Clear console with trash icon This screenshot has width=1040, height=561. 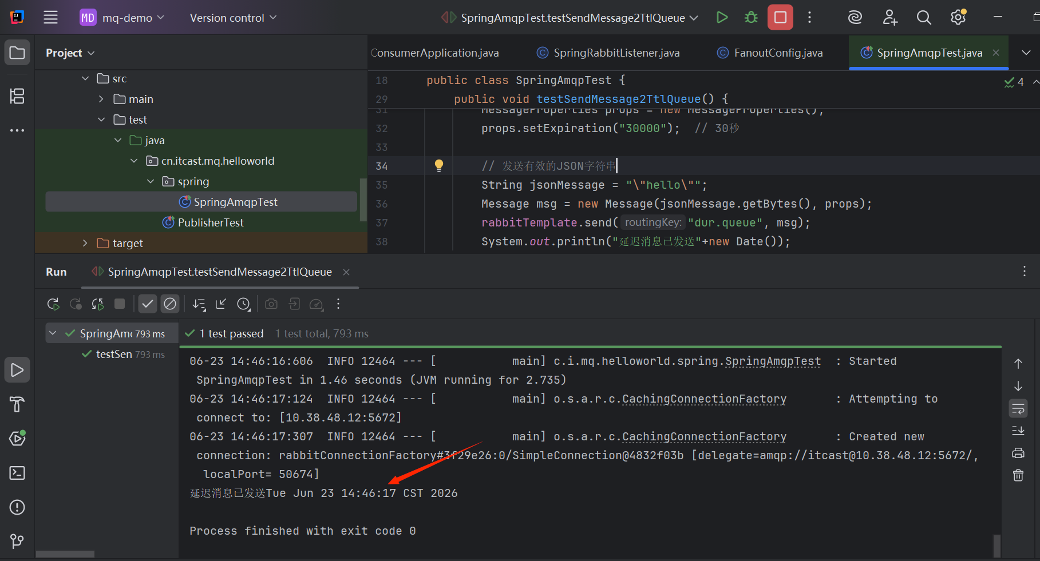point(1018,475)
